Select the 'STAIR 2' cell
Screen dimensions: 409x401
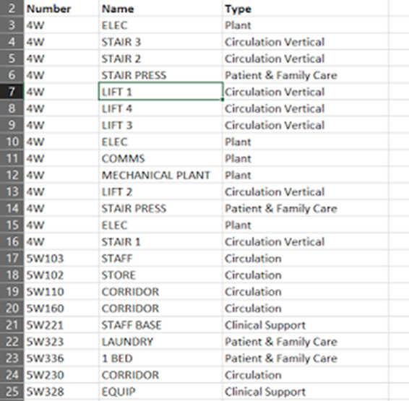pyautogui.click(x=160, y=59)
